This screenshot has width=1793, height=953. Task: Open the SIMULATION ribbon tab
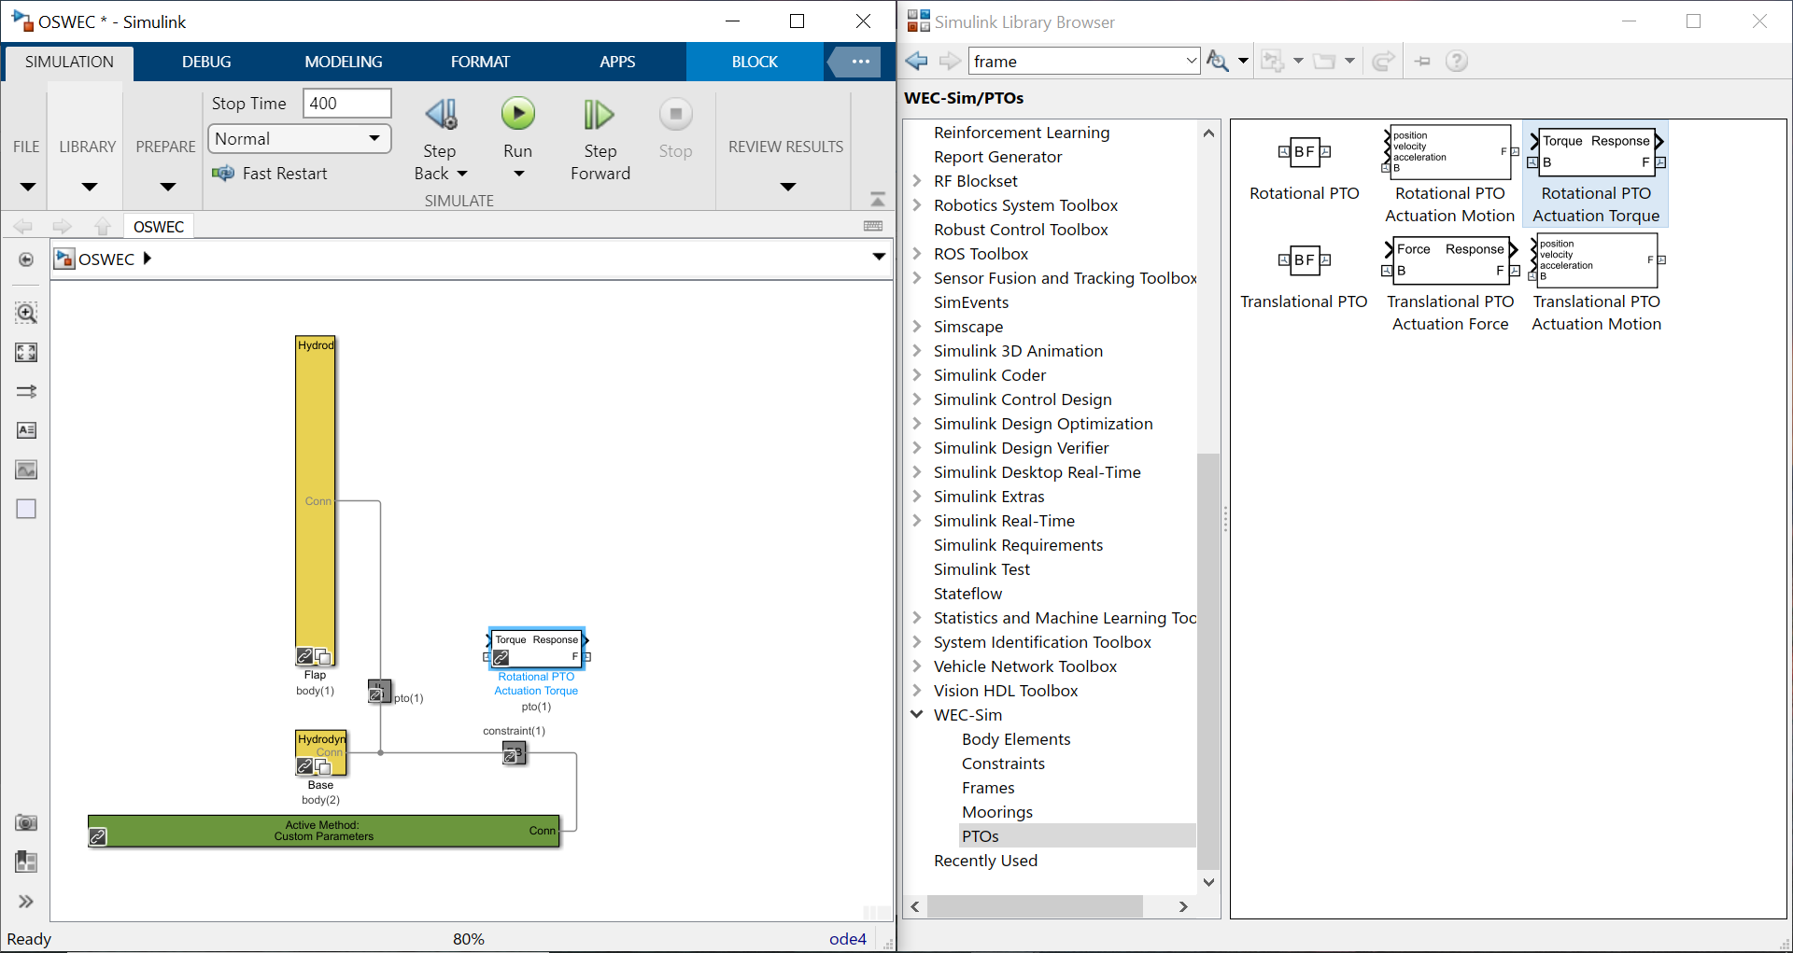(69, 62)
